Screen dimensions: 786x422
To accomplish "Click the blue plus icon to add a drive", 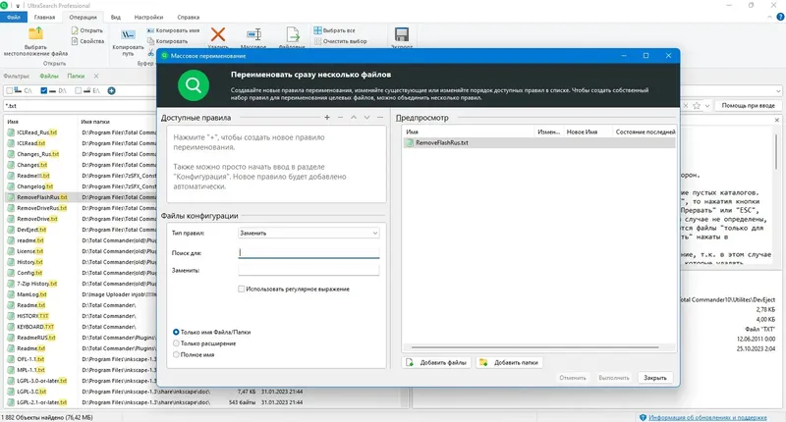I will pyautogui.click(x=111, y=90).
